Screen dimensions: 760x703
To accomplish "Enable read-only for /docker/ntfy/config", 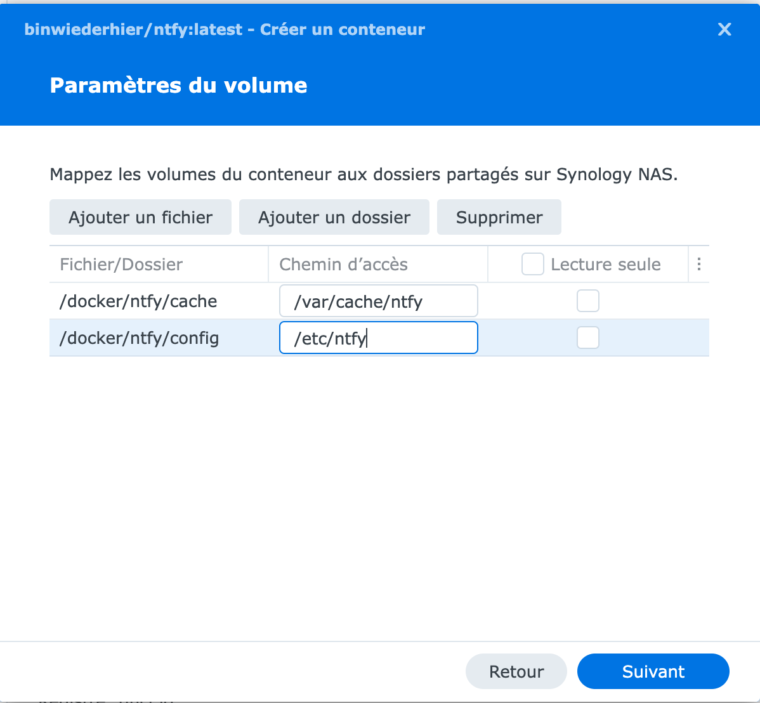I will (587, 338).
